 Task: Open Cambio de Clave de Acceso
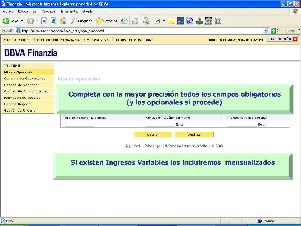(28, 91)
